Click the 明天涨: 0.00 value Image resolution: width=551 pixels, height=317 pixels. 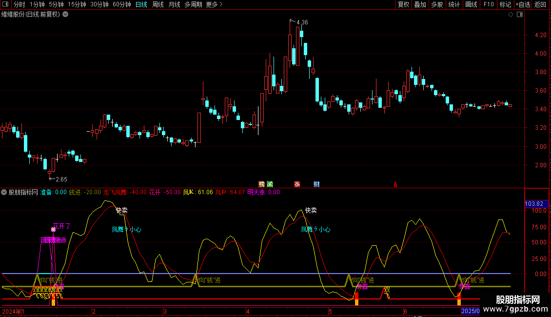point(263,192)
